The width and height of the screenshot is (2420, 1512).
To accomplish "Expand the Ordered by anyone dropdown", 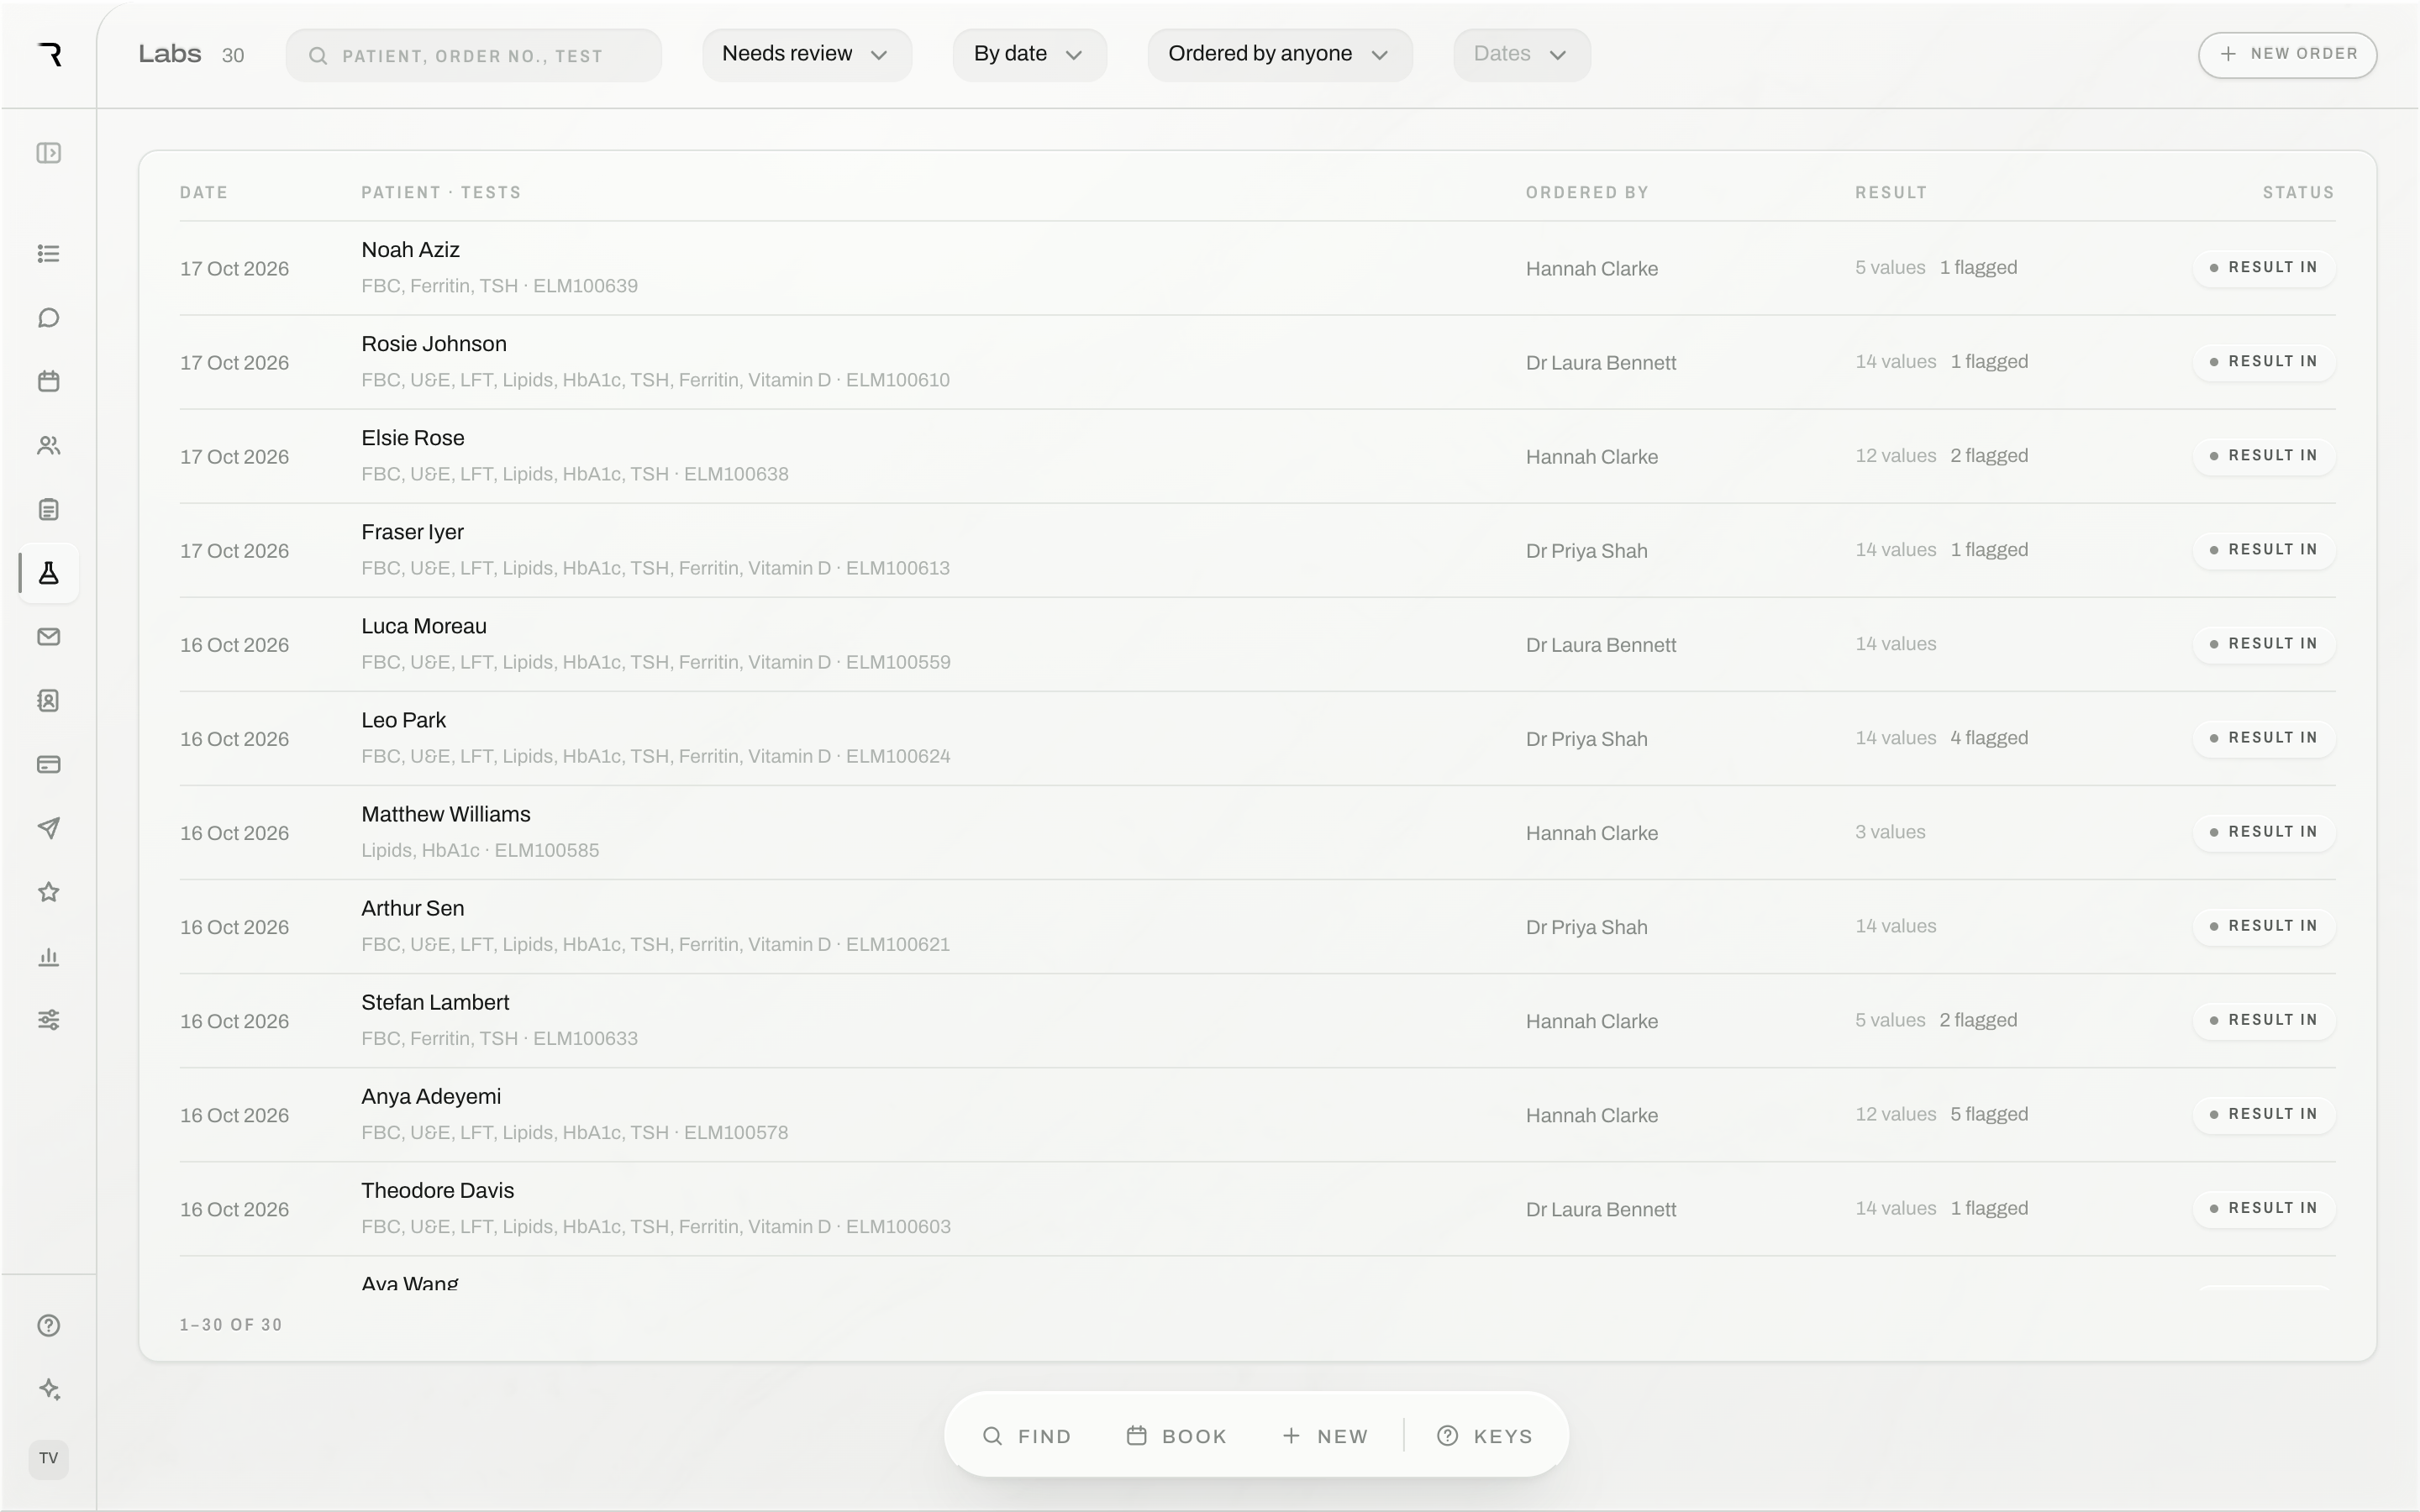I will 1279,54.
